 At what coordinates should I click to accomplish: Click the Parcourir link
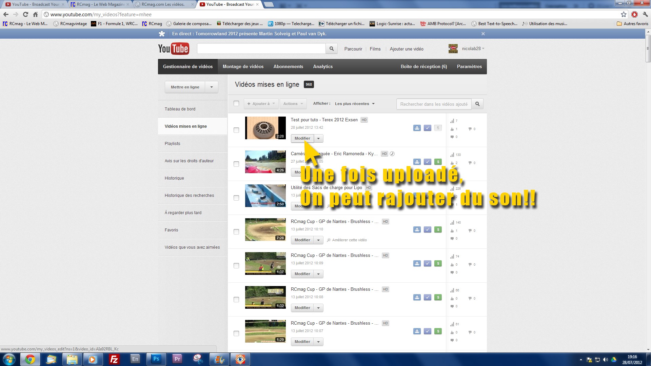(x=353, y=49)
